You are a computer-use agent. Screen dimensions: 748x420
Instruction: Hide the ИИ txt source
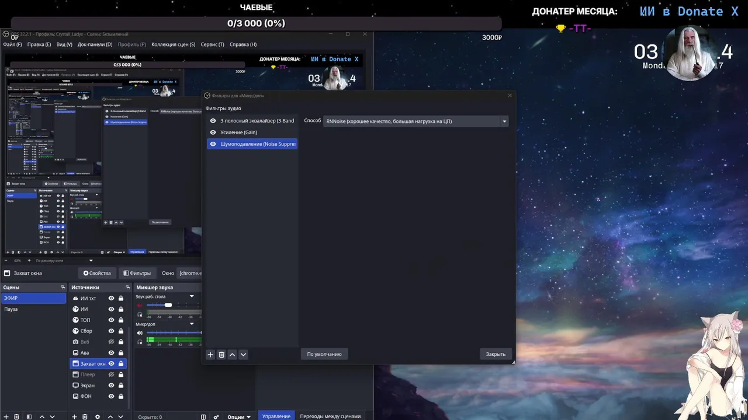coord(111,299)
